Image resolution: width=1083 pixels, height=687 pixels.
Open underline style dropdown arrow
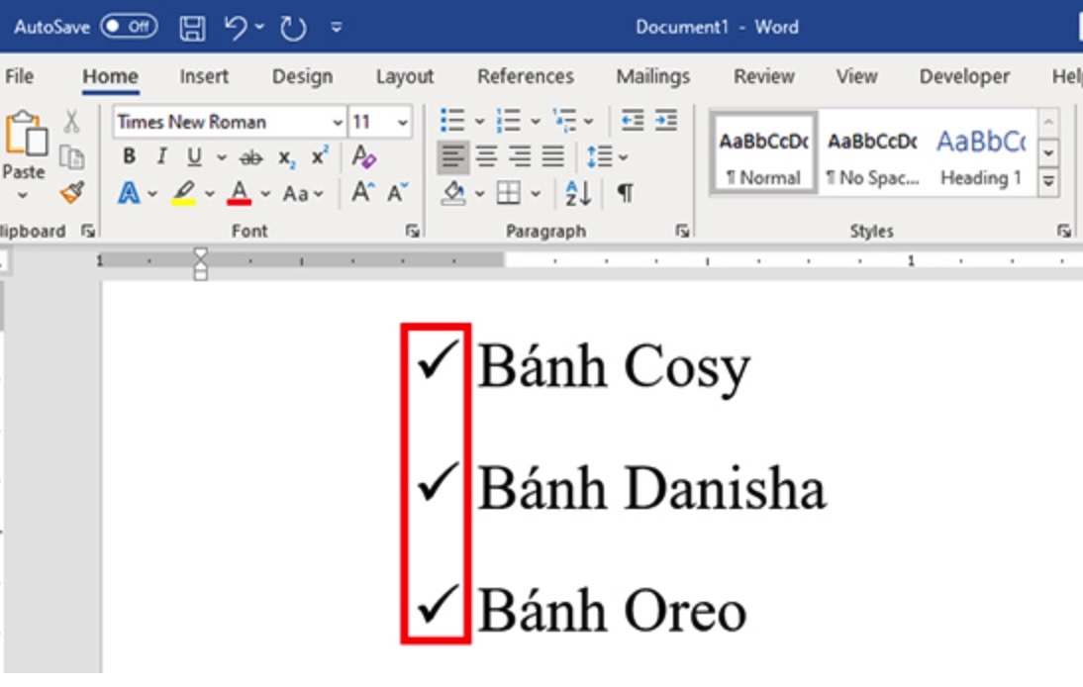(221, 157)
